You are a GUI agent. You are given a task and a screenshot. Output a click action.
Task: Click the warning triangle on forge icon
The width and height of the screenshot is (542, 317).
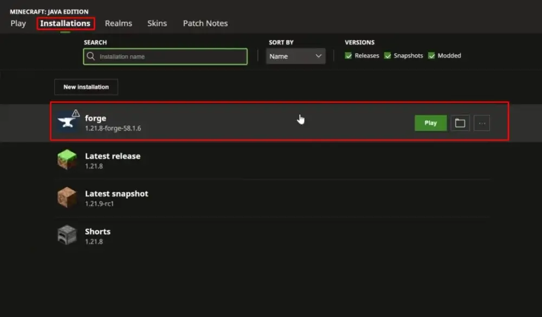pyautogui.click(x=75, y=113)
